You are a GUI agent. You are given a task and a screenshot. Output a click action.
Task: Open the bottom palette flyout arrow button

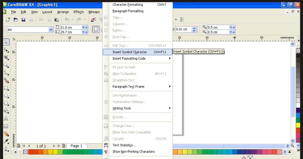15,152
